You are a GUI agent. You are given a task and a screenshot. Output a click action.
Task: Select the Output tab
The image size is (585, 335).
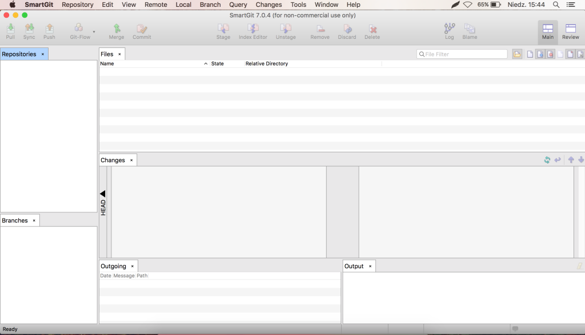[x=354, y=266]
